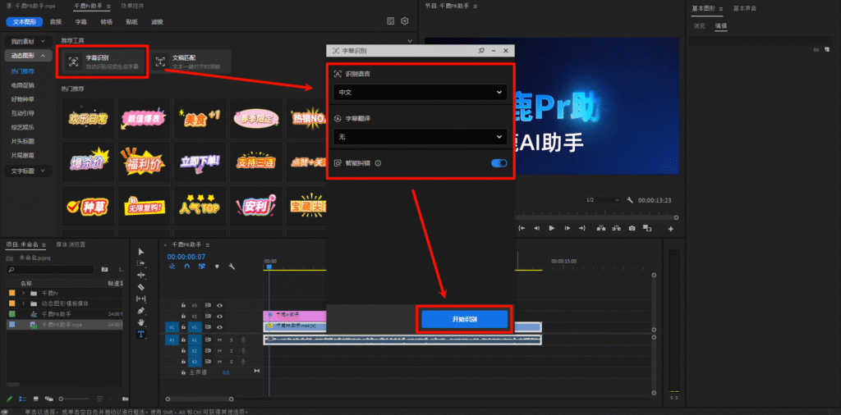841x415 pixels.
Task: Click Export Frame camera icon
Action: (x=632, y=228)
